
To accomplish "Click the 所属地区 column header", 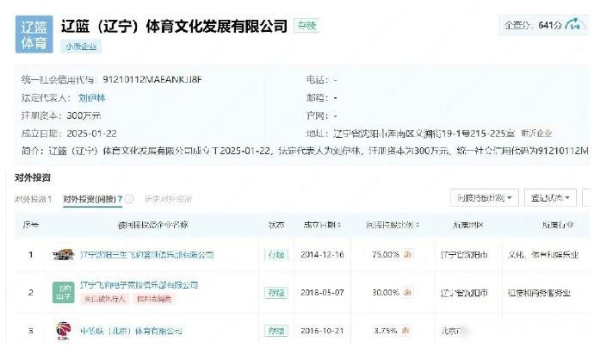I will click(x=467, y=225).
